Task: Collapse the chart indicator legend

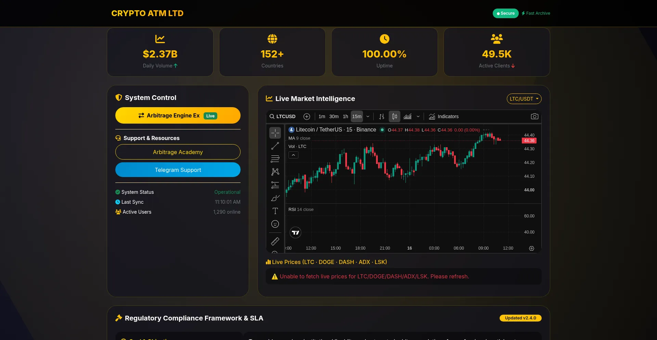Action: coord(293,155)
